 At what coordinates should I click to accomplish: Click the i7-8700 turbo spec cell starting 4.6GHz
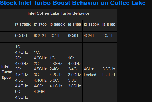coord(40,72)
